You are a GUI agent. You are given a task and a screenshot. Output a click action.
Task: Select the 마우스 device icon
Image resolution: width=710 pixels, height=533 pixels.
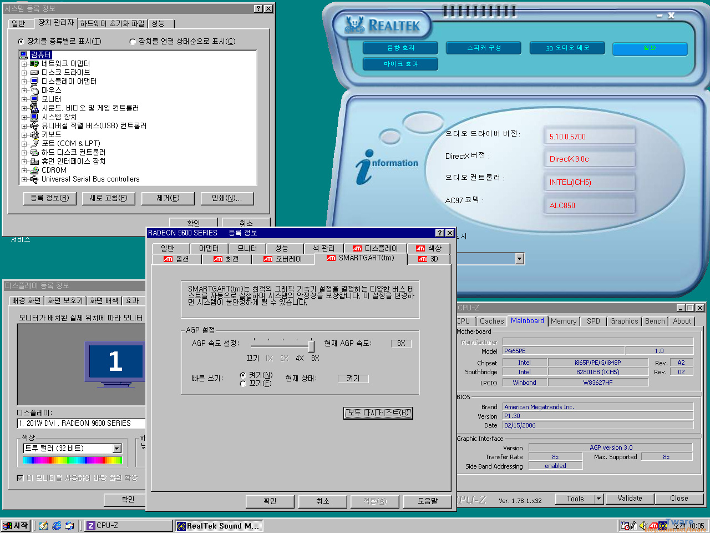coord(34,90)
